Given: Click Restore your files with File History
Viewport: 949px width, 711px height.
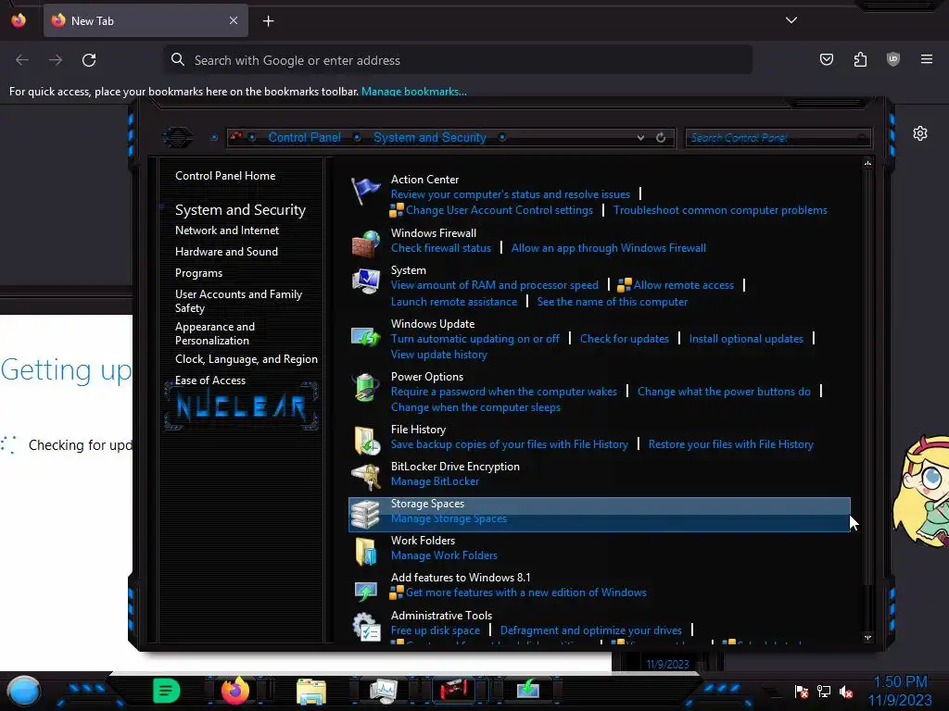Looking at the screenshot, I should click(730, 444).
